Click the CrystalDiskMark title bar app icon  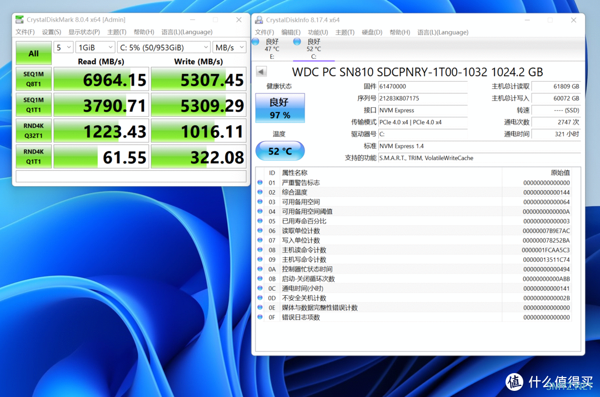coord(19,19)
